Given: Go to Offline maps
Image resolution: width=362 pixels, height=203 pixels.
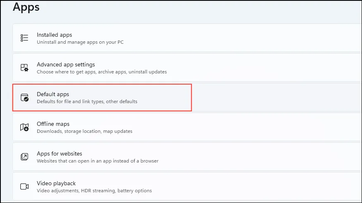Looking at the screenshot, I should pyautogui.click(x=187, y=127).
